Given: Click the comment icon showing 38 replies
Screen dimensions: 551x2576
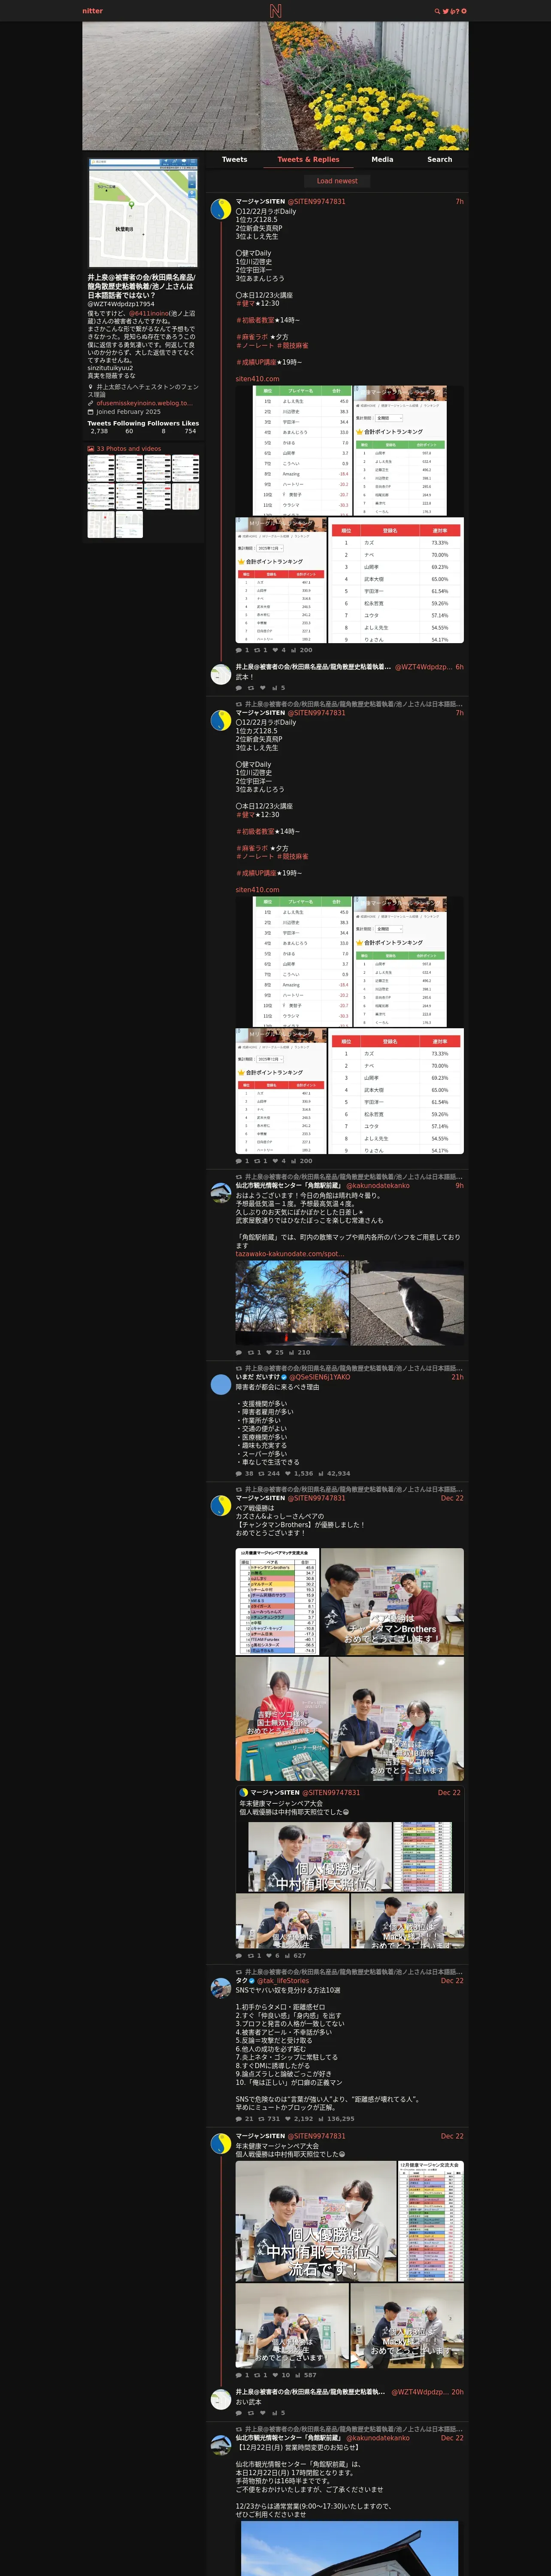Looking at the screenshot, I should 239,1473.
